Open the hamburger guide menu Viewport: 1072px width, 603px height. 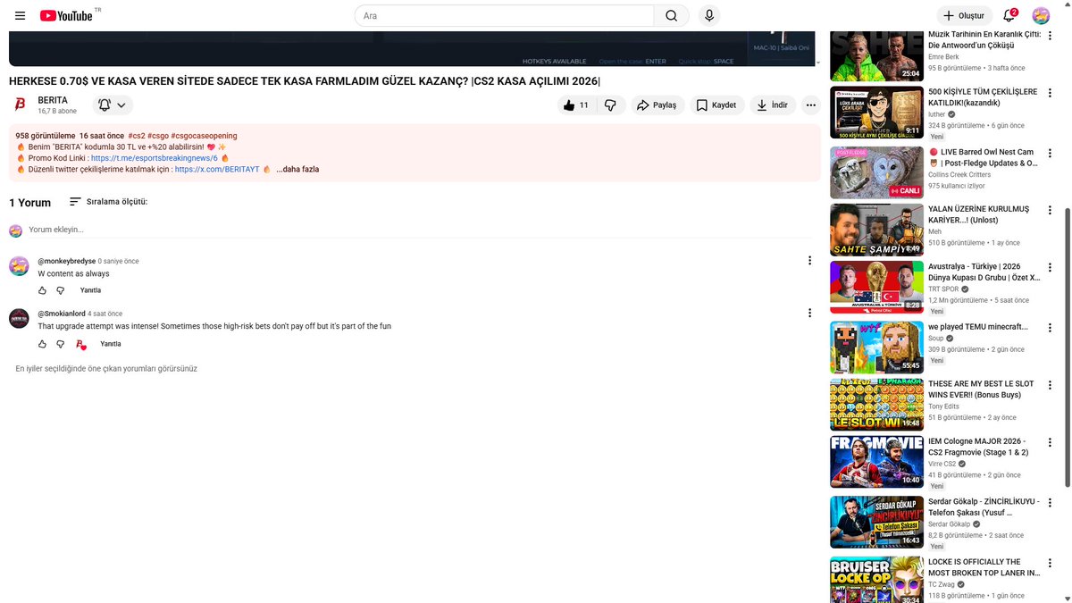pyautogui.click(x=20, y=15)
